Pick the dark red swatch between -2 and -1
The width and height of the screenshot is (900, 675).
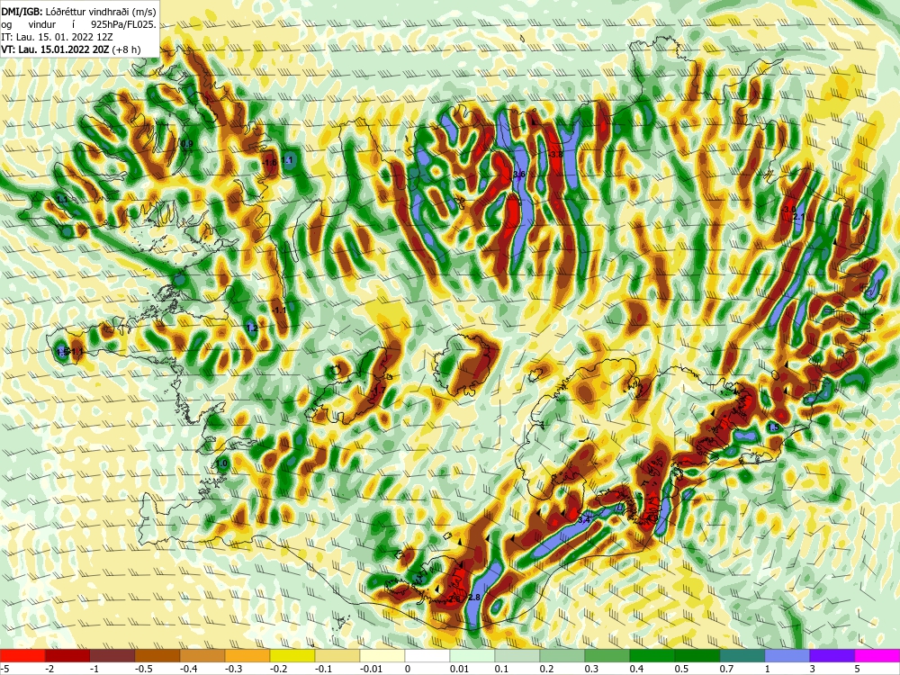point(67,655)
